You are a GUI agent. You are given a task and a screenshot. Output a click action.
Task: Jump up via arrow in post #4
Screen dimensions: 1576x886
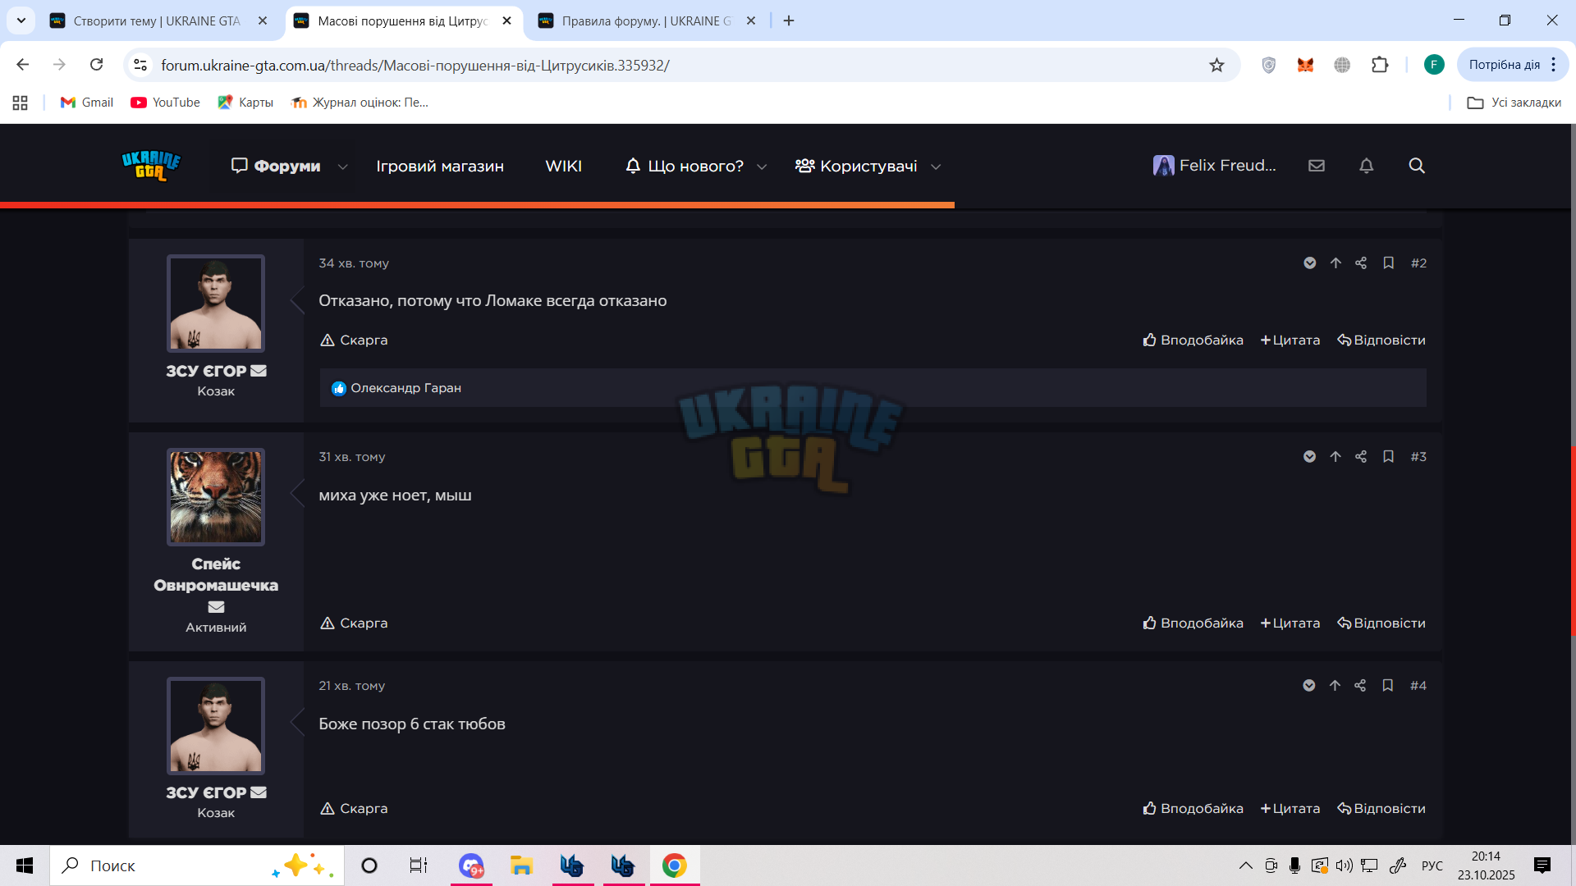(1335, 685)
